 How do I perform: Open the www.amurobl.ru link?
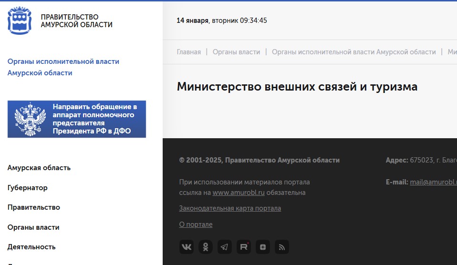pos(239,193)
